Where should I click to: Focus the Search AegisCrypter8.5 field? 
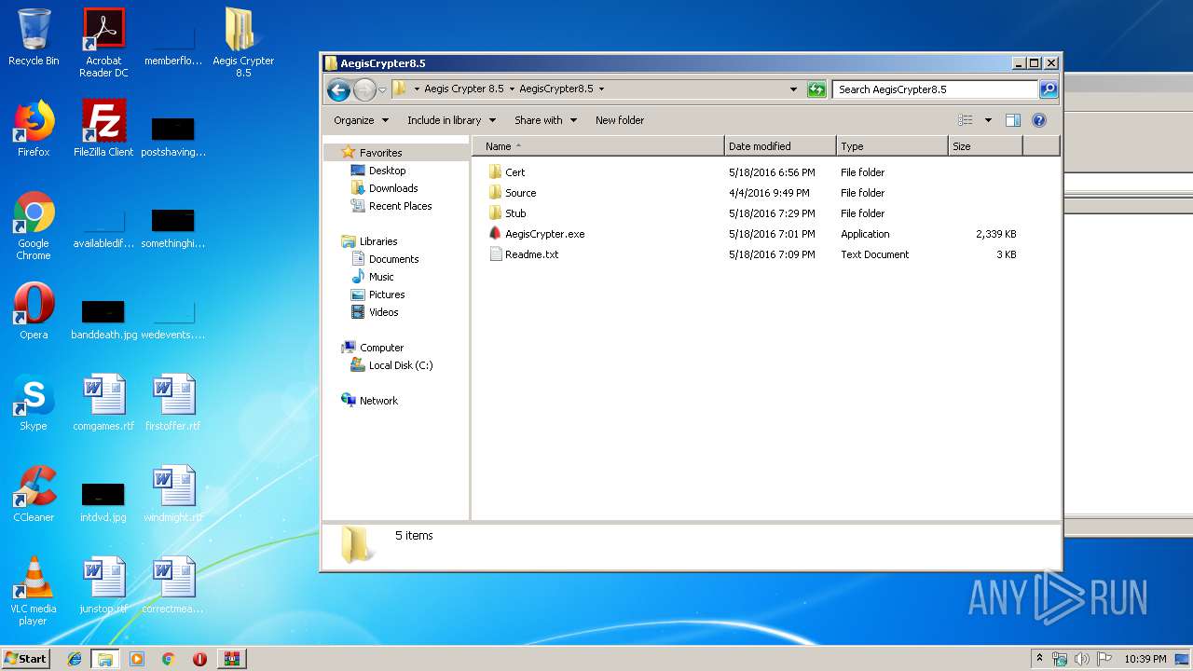[x=935, y=89]
